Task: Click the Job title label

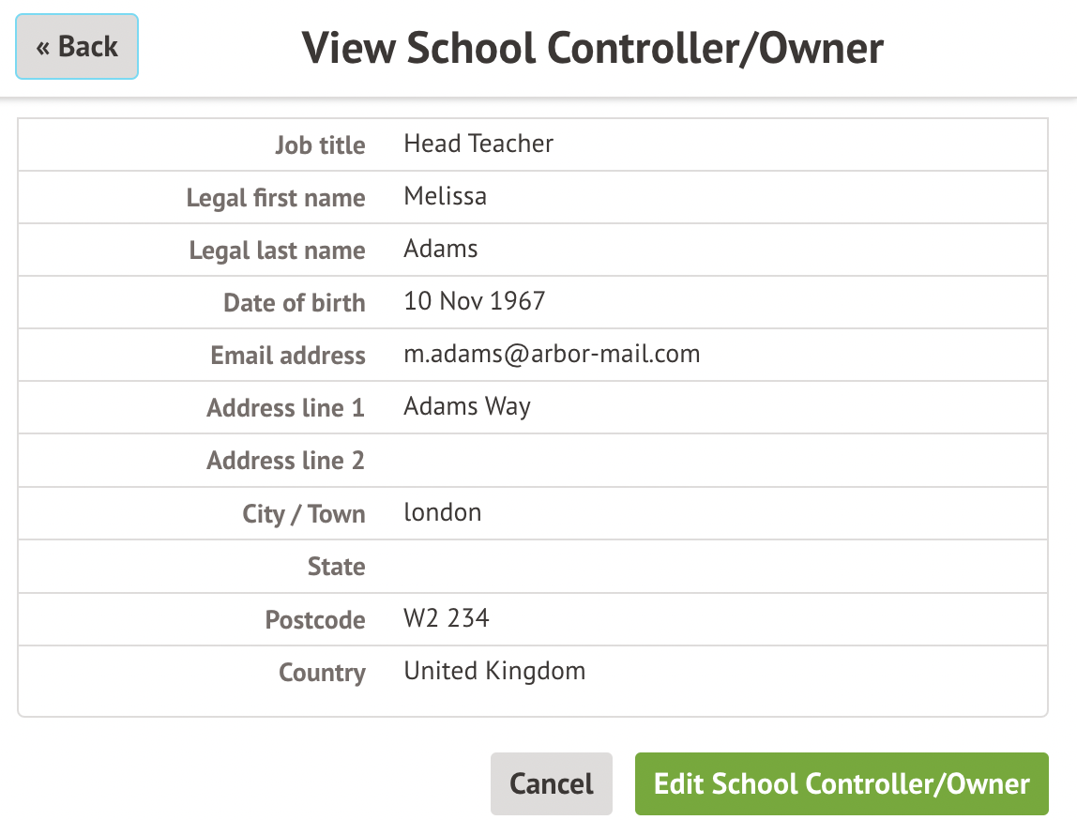Action: [320, 145]
